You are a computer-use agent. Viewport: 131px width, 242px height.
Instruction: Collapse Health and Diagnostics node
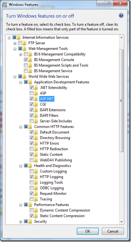(21, 166)
